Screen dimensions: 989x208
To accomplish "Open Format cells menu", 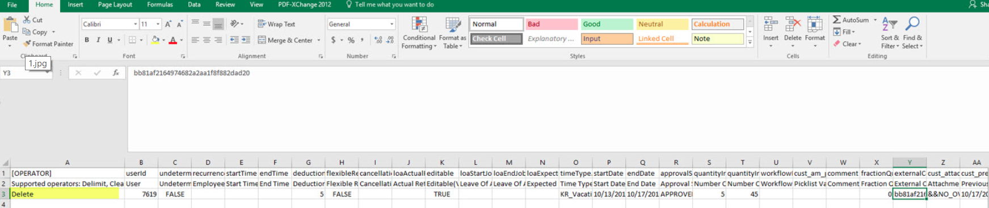I will point(815,32).
